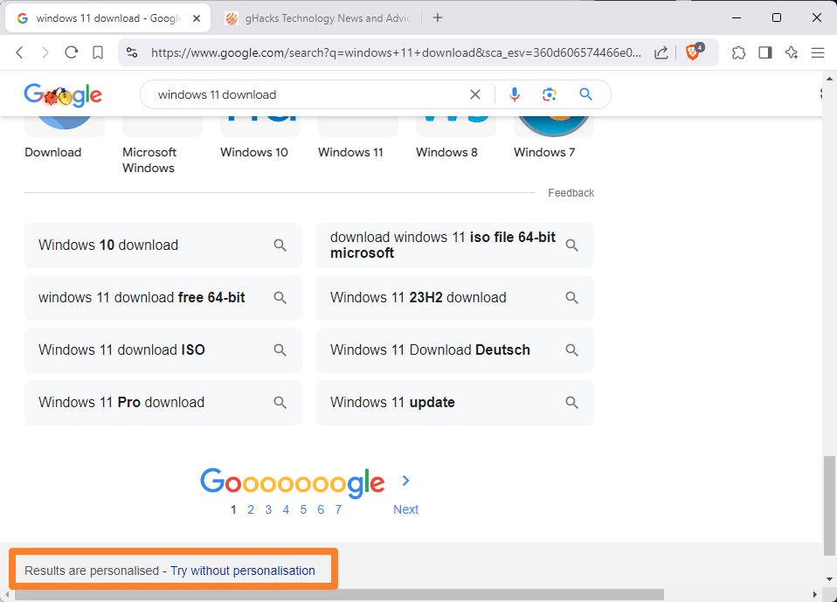Click the Google doodle logo
The image size is (837, 602).
click(63, 95)
